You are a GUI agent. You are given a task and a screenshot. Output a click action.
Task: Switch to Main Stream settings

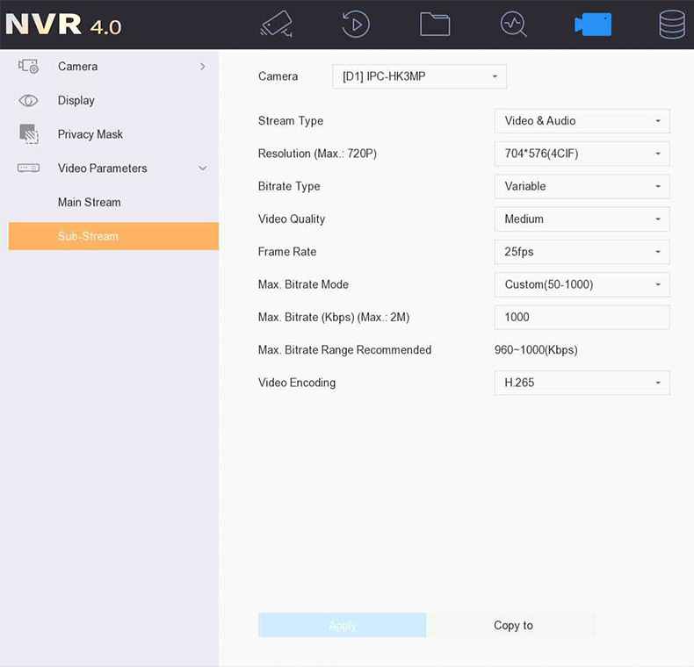(90, 203)
